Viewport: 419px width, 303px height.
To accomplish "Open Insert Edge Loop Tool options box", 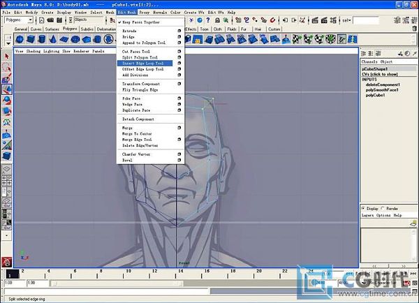I will click(x=179, y=63).
